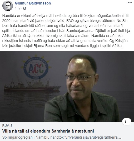Click the 'Spillingarlögreglan í Namibíu' article description
Image resolution: width=134 pixels, height=141 pixels.
pos(62,137)
